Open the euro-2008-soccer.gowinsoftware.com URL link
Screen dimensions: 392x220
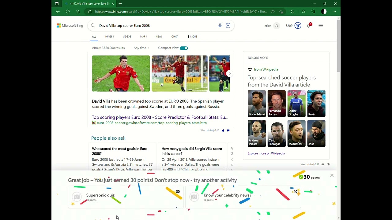[x=152, y=123]
